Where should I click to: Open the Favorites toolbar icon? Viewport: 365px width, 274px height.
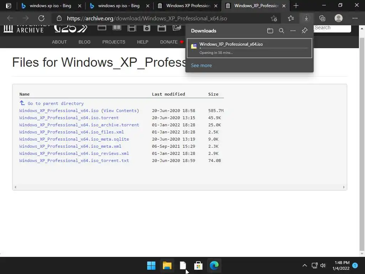pos(291,18)
